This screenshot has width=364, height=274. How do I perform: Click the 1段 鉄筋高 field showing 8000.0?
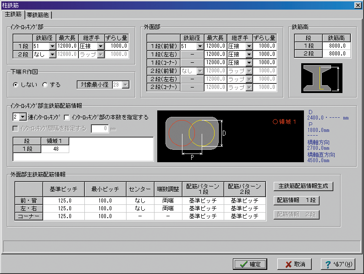tap(336, 46)
